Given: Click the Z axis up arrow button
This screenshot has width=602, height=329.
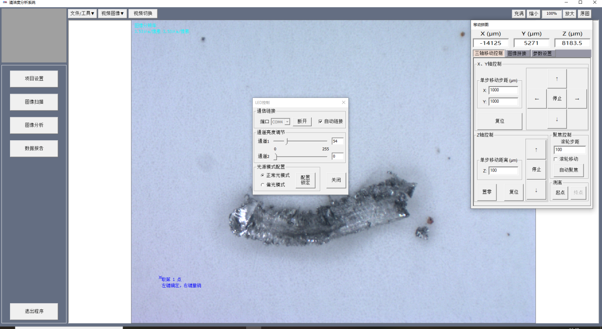Looking at the screenshot, I should [x=536, y=149].
